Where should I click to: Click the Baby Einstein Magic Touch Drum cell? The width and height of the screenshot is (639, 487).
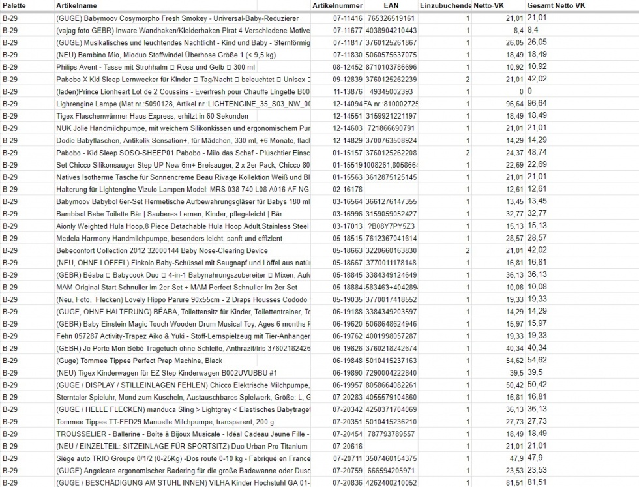click(x=183, y=324)
